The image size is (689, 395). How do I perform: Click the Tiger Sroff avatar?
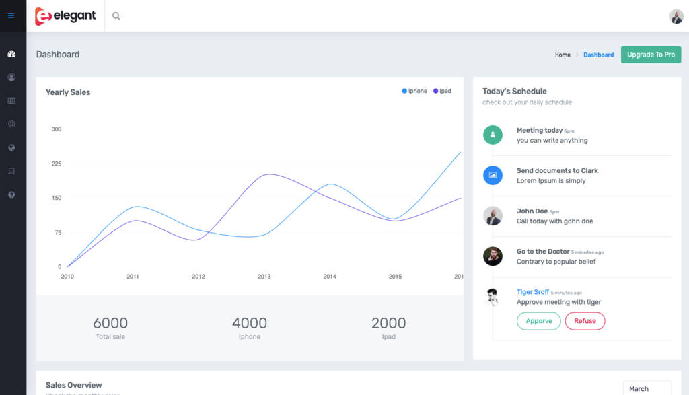click(x=493, y=297)
